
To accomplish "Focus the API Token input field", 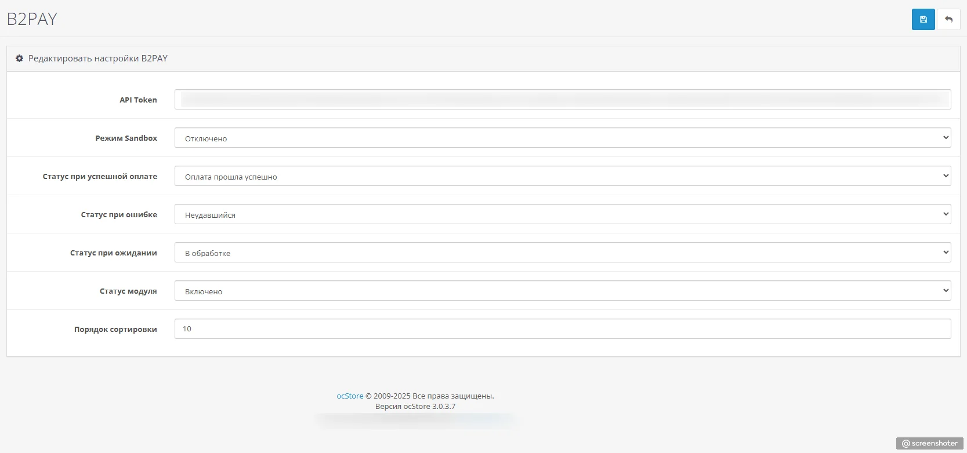I will 563,99.
